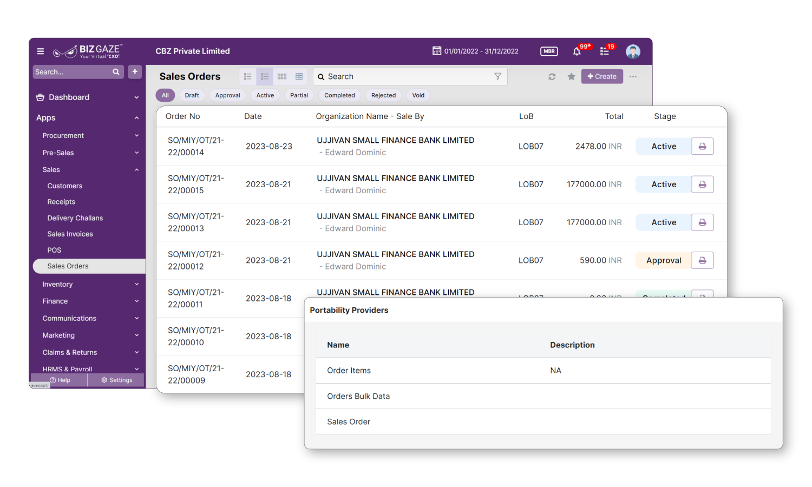812x487 pixels.
Task: Switch to the grid tile view
Action: pos(282,77)
